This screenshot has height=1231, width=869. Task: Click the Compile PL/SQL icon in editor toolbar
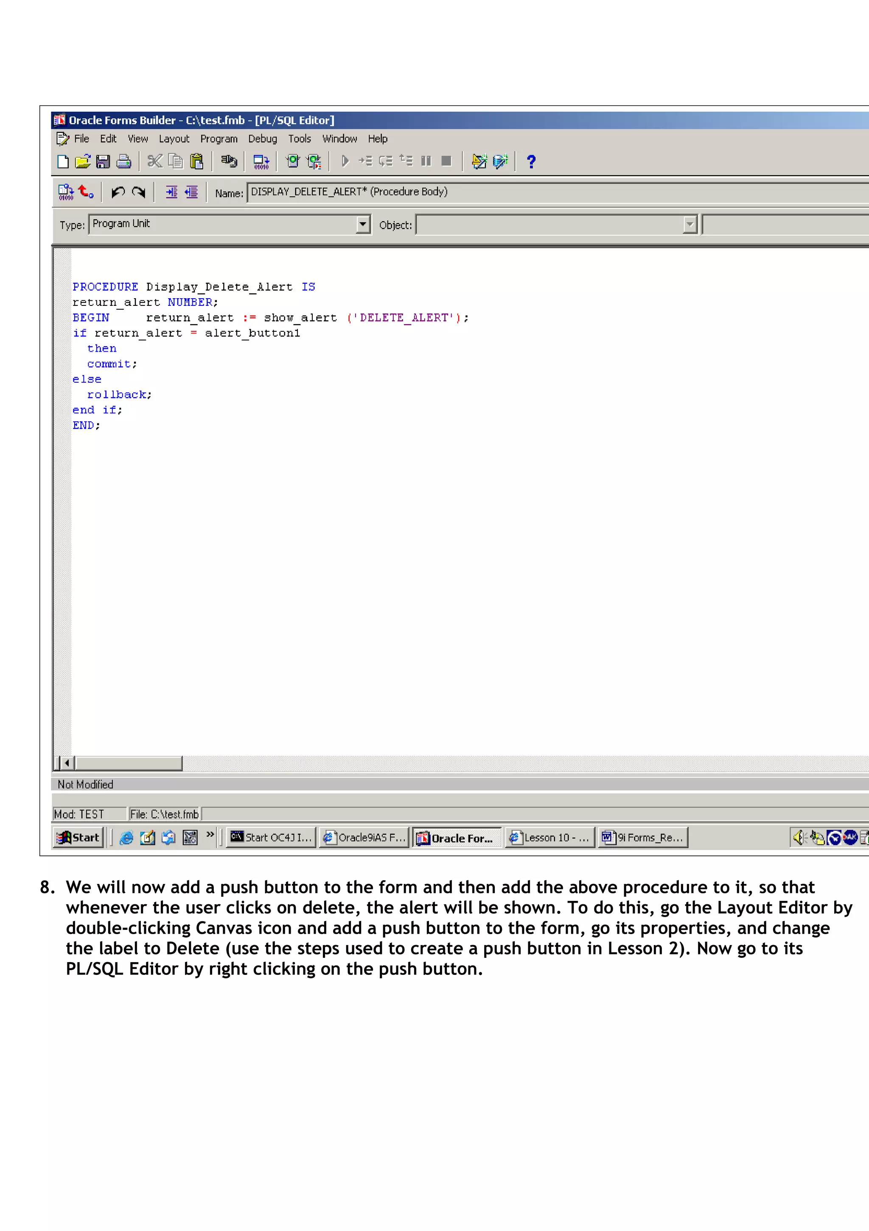66,192
